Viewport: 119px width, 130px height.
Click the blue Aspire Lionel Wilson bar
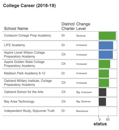coord(106,55)
